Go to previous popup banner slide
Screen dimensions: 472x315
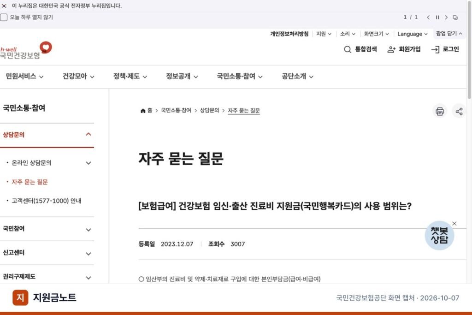tap(428, 17)
